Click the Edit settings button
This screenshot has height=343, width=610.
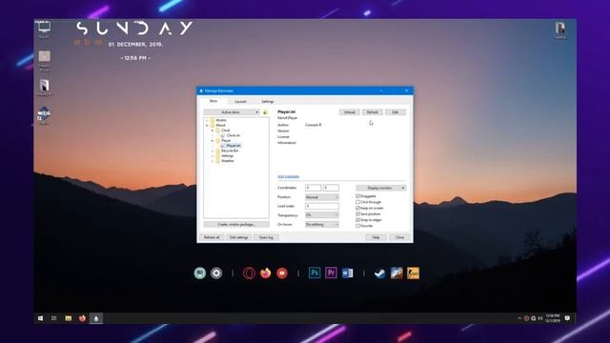pyautogui.click(x=239, y=237)
